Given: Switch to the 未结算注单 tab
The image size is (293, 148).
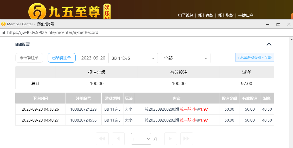Looking at the screenshot, I should coord(29,58).
